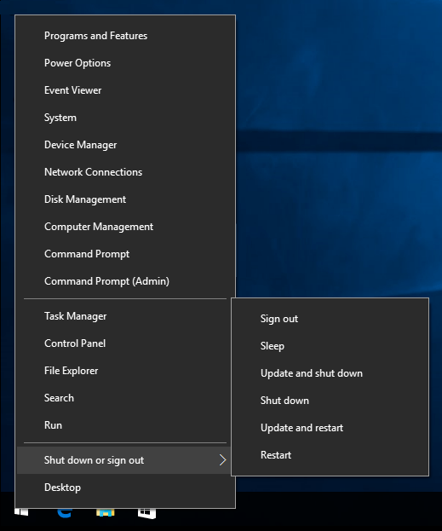This screenshot has height=531, width=442.
Task: Select Power Options from the menu
Action: [x=125, y=63]
